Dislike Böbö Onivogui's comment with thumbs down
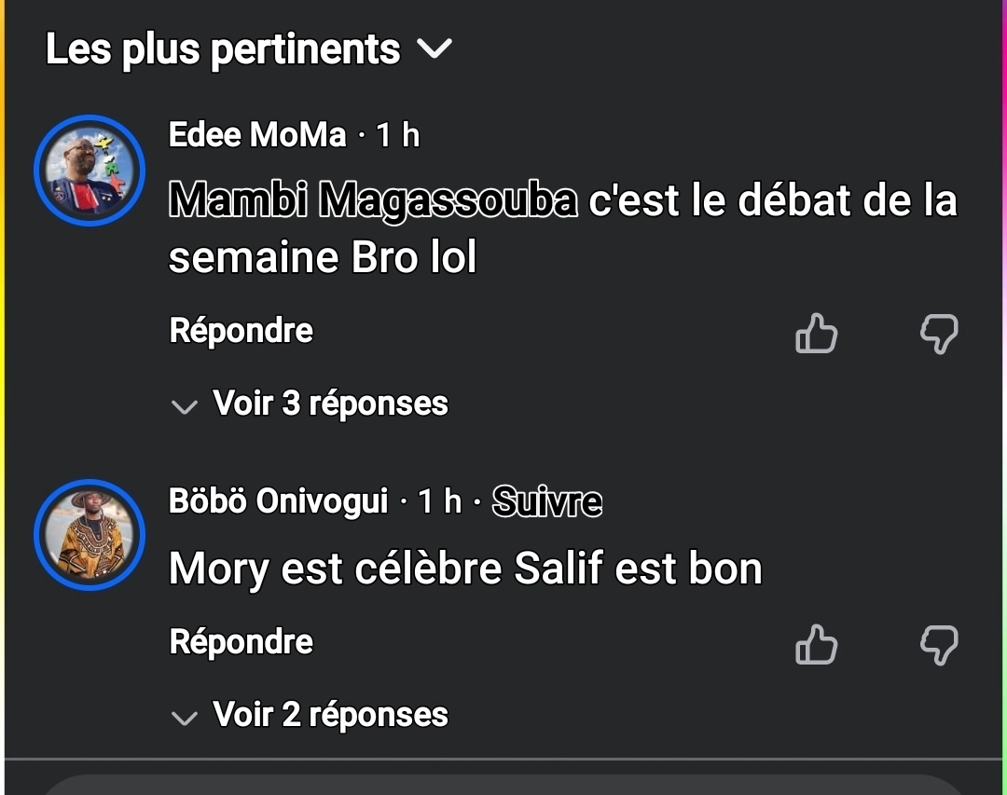This screenshot has height=795, width=1007. pyautogui.click(x=939, y=645)
